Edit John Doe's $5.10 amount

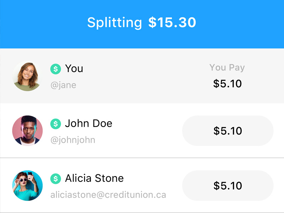click(228, 131)
